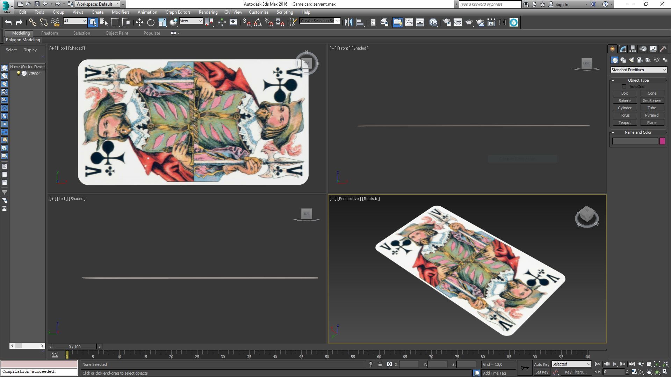Open the Graph Editors menu
Image resolution: width=671 pixels, height=377 pixels.
(178, 12)
